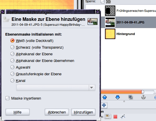The width and height of the screenshot is (156, 121).
Task: Click the Abbrechen button
Action: tap(57, 112)
